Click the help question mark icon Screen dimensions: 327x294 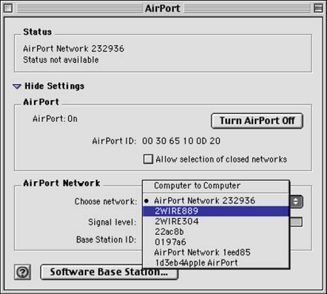22,272
